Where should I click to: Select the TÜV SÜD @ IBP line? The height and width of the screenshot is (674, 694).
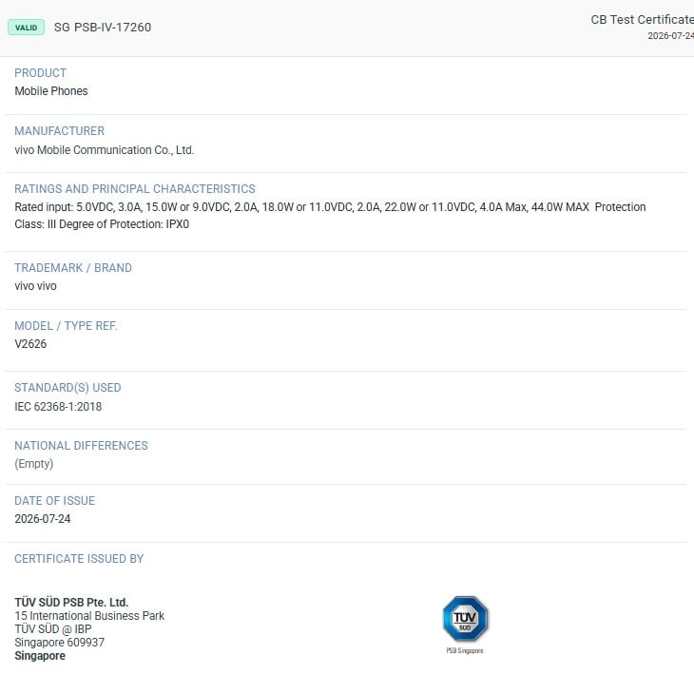[x=53, y=629]
